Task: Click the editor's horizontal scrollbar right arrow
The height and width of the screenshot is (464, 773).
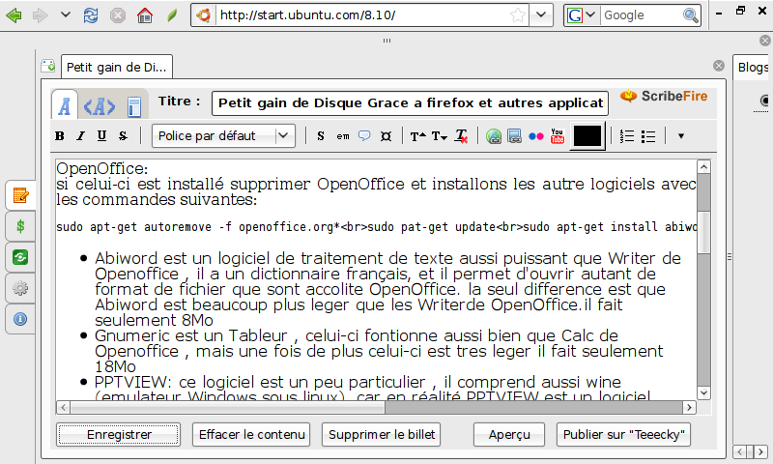Action: [x=689, y=407]
